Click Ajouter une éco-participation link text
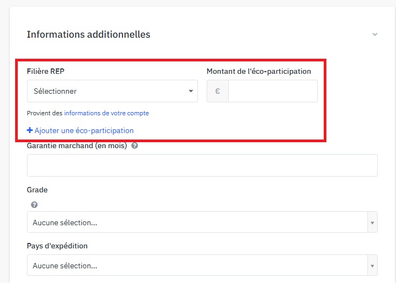396x285 pixels. (x=84, y=130)
